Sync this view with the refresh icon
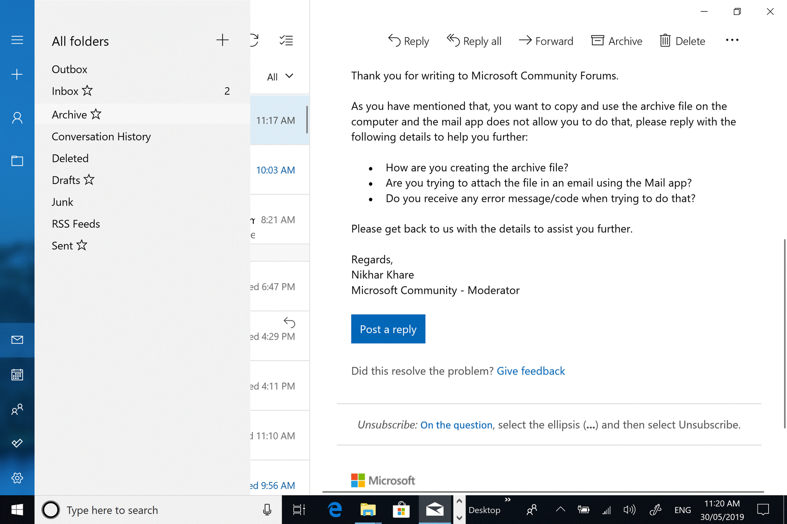 point(254,40)
